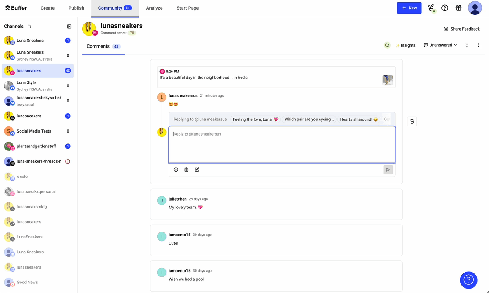This screenshot has width=489, height=293.
Task: Click Share Feedback
Action: (x=461, y=29)
